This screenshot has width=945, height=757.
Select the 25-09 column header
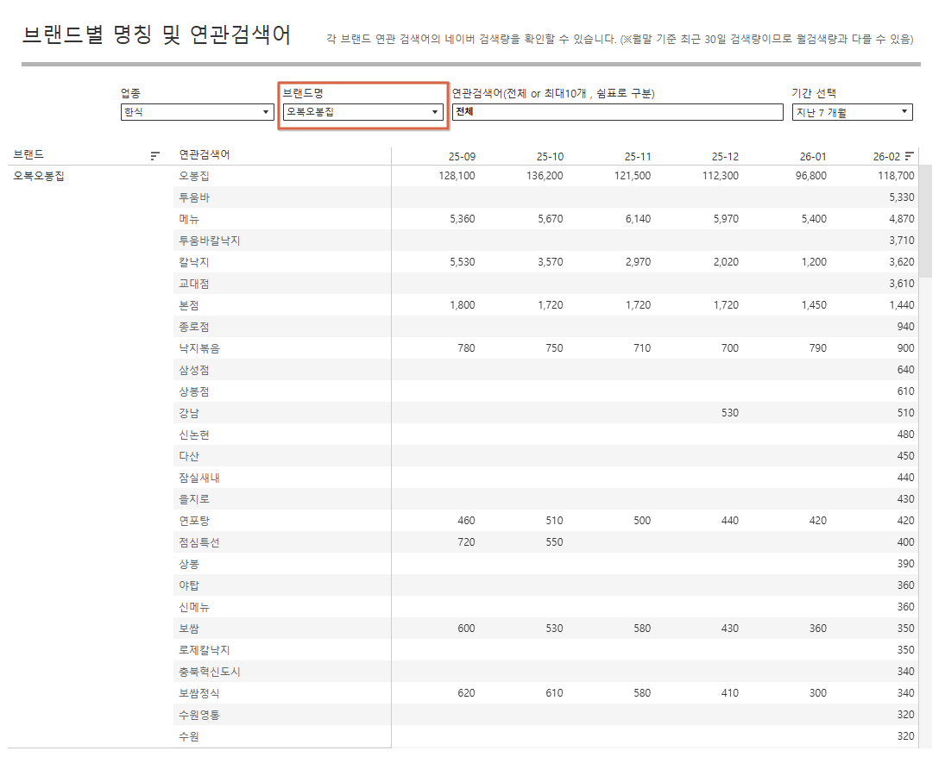tap(462, 157)
